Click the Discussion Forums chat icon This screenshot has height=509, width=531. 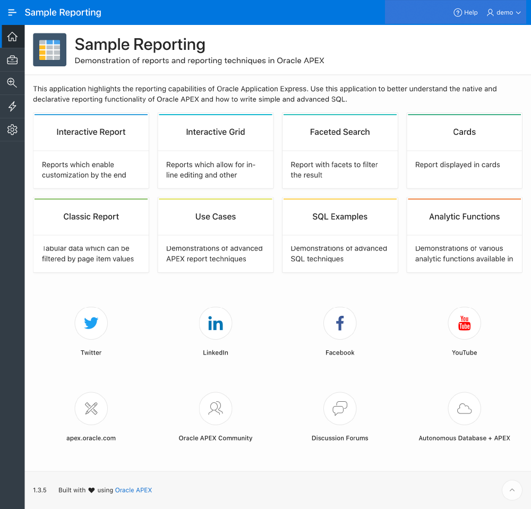[340, 408]
